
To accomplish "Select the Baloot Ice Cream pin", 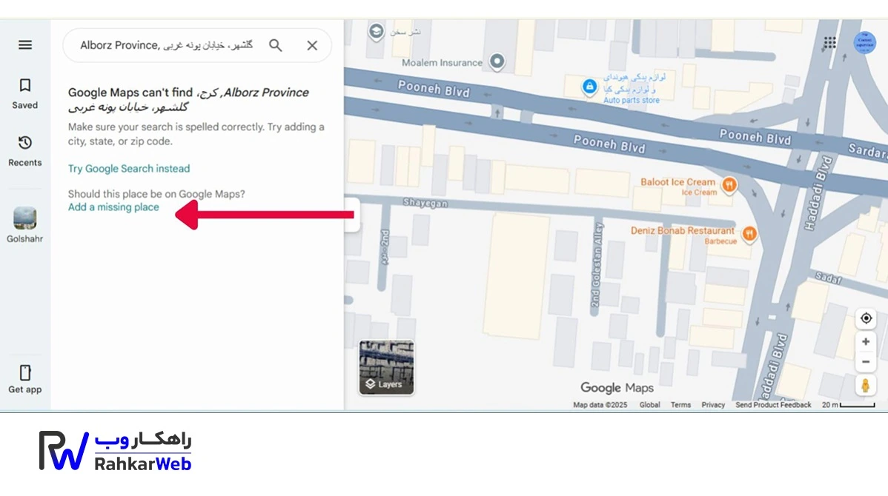I will pyautogui.click(x=729, y=184).
